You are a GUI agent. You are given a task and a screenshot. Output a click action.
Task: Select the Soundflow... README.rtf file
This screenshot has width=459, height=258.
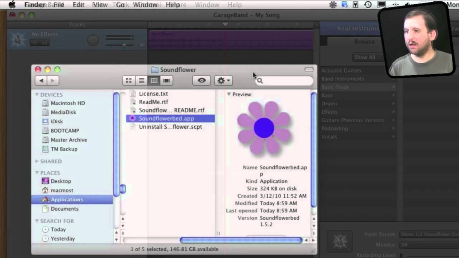171,110
